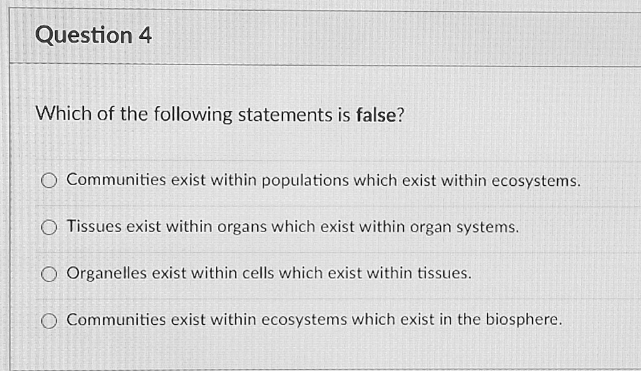Screen dimensions: 641x371
Task: Click the words 'organ systems' in the second option
Action: click(x=464, y=227)
